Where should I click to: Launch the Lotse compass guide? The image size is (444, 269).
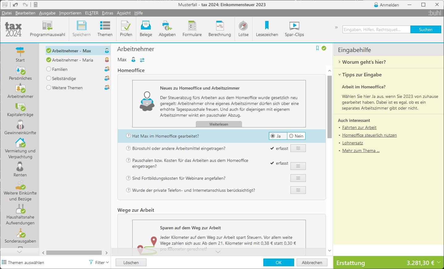coord(243,29)
